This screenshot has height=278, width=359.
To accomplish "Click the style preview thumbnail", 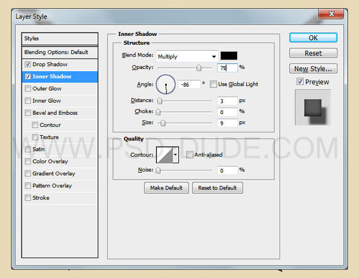I will [313, 108].
